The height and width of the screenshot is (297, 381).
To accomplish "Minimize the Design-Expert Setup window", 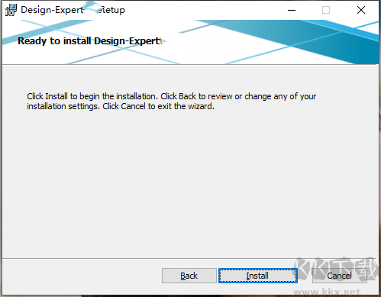I will (292, 10).
